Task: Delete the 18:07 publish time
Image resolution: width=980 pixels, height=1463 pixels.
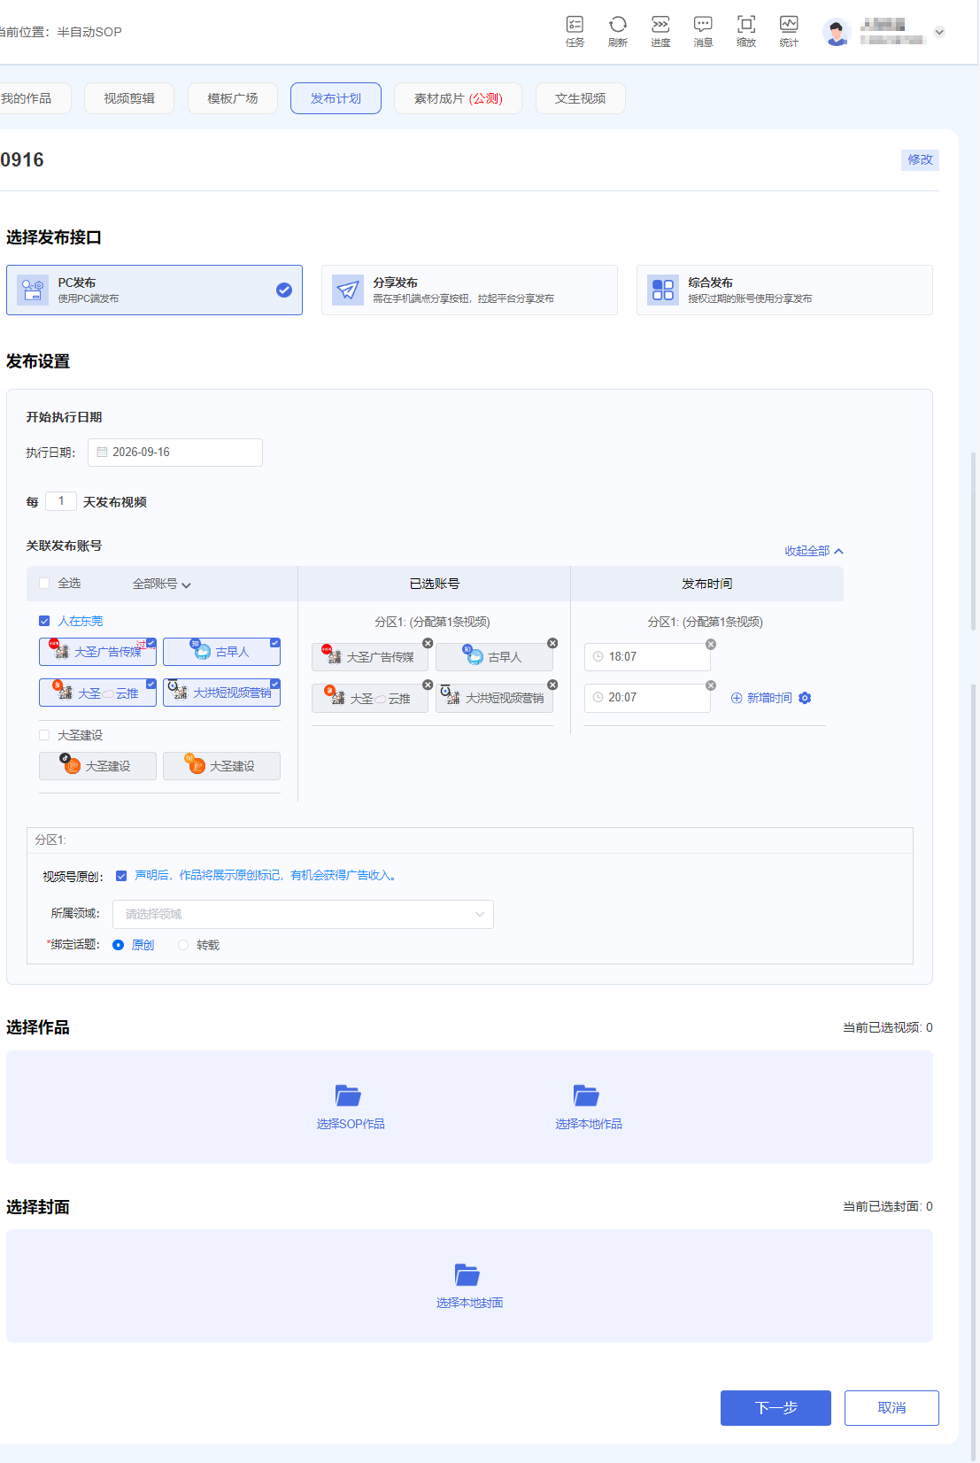Action: click(711, 644)
